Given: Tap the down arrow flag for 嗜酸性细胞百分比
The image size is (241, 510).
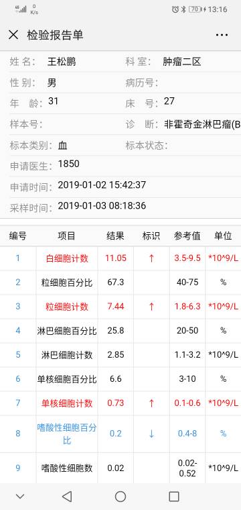Looking at the screenshot, I should [151, 433].
